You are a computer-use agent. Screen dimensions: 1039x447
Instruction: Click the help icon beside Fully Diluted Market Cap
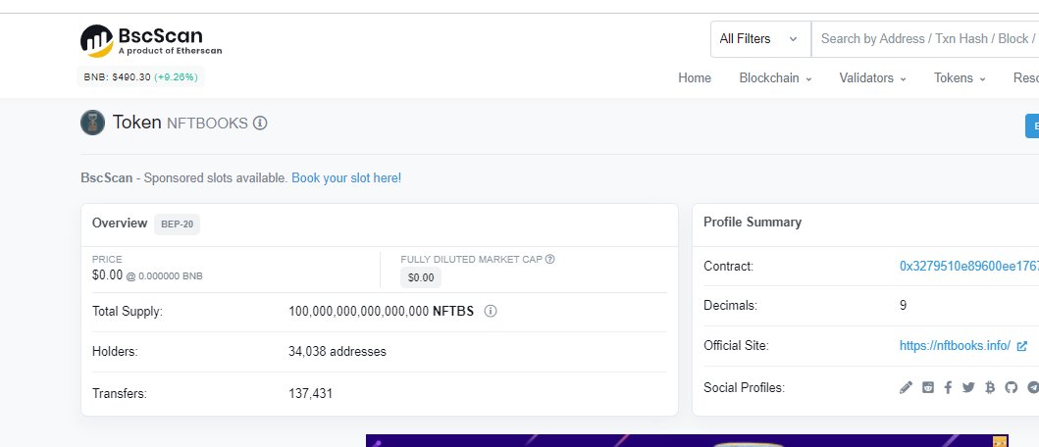550,259
